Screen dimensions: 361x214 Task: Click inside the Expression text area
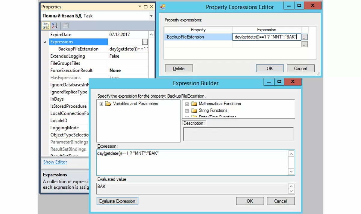coord(193,163)
